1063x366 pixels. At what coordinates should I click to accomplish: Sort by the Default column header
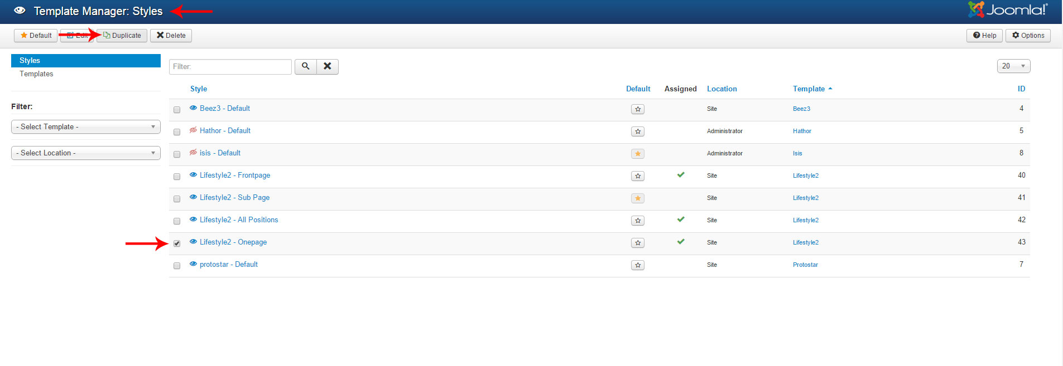638,89
